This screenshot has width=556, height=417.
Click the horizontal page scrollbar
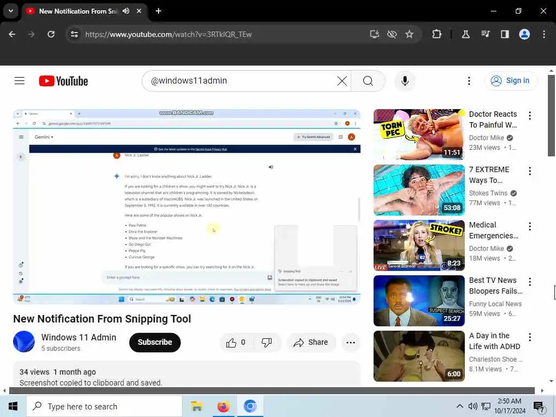pos(271,390)
